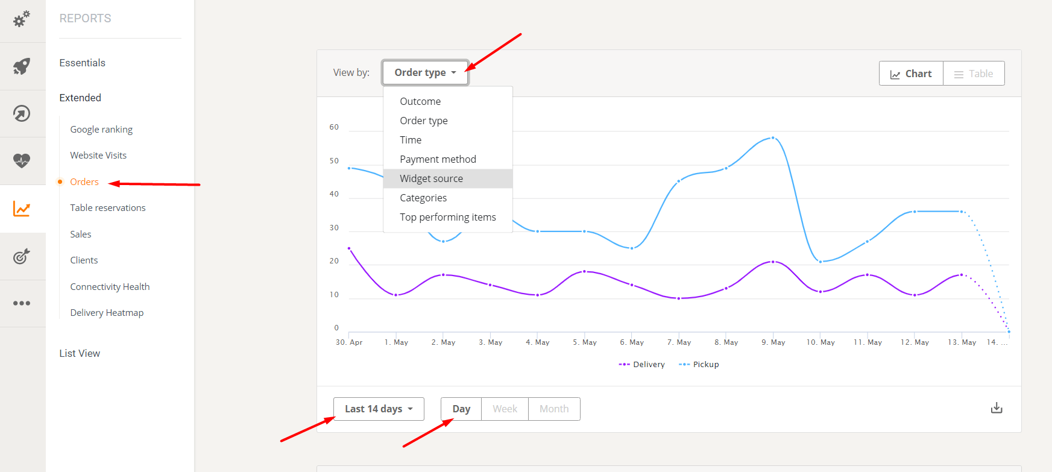This screenshot has width=1052, height=472.
Task: Click the "View by:" label
Action: pyautogui.click(x=351, y=72)
